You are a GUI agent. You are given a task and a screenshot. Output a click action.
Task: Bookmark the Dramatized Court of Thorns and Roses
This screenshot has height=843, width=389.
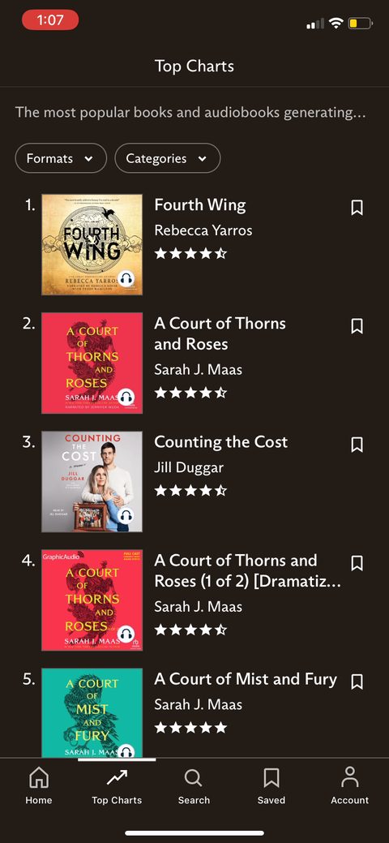tap(357, 563)
